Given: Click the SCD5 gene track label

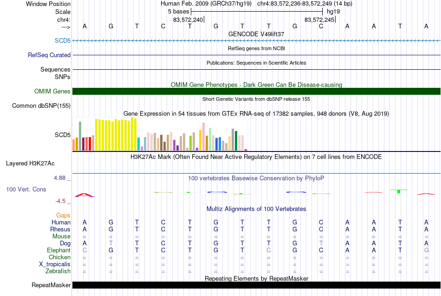Looking at the screenshot, I should click(63, 40).
